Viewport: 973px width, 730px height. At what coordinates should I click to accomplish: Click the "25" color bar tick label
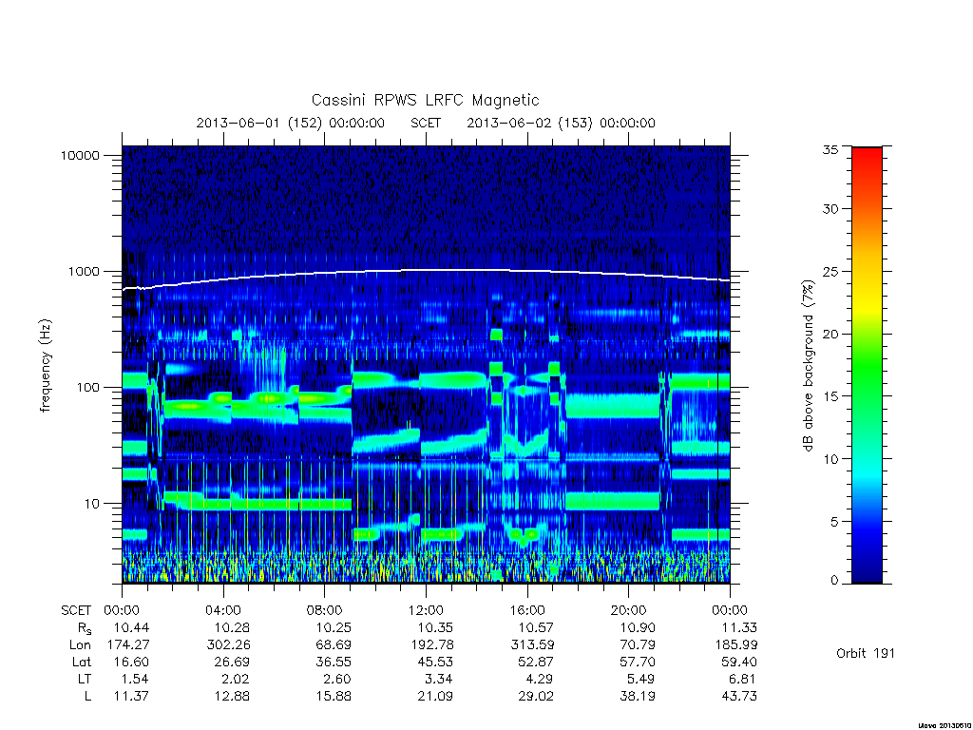click(x=830, y=272)
